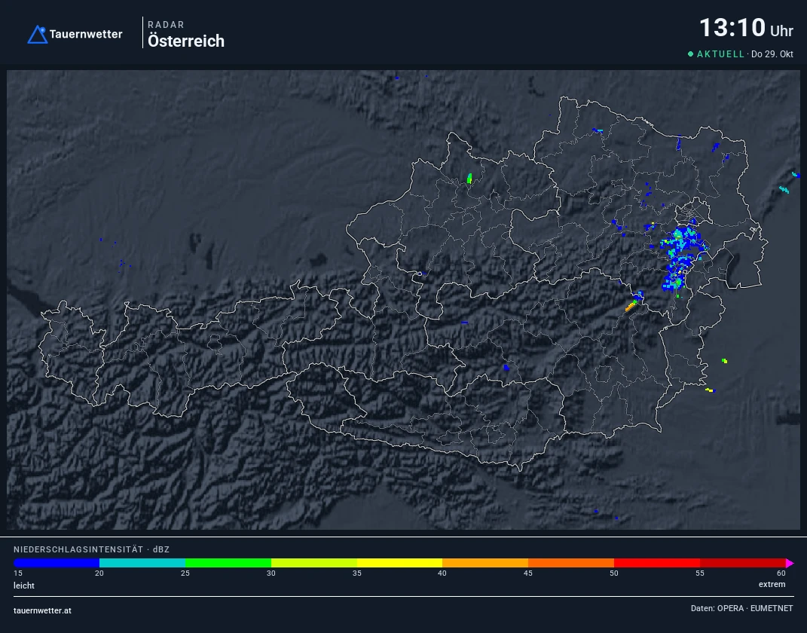Click the 45 label under the scale
Image resolution: width=807 pixels, height=633 pixels.
pos(528,573)
